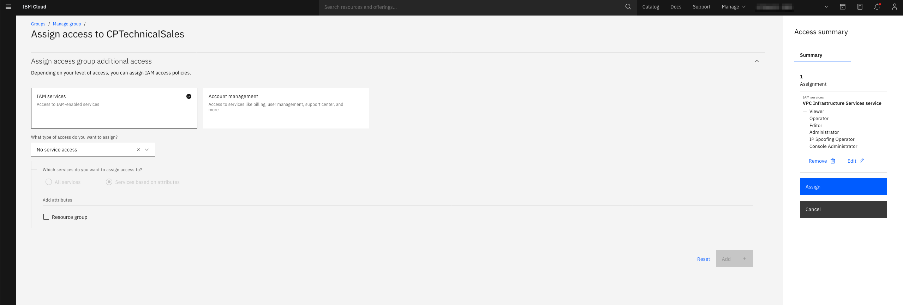Open the user profile icon
903x305 pixels.
895,7
